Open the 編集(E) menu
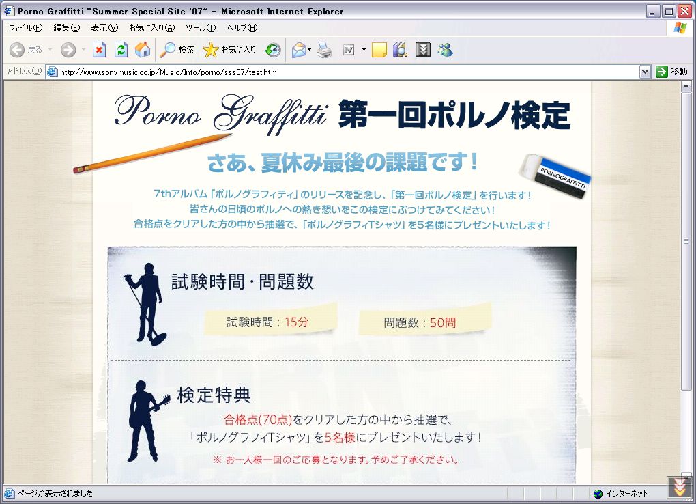This screenshot has height=504, width=696. (67, 28)
